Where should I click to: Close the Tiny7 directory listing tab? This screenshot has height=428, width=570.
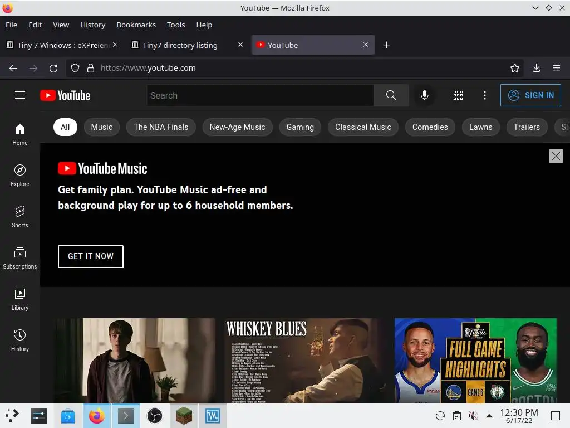pyautogui.click(x=240, y=45)
